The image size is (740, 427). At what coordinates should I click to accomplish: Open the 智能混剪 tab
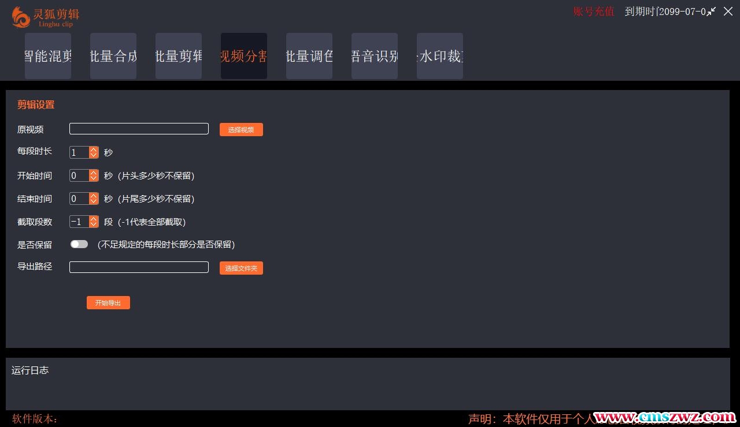coord(48,56)
